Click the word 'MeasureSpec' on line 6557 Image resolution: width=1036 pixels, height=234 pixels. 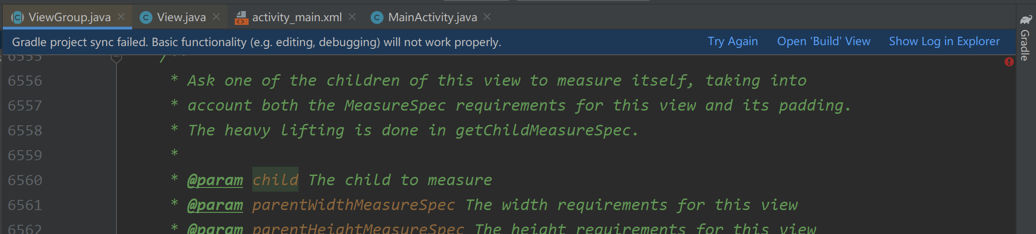(395, 105)
